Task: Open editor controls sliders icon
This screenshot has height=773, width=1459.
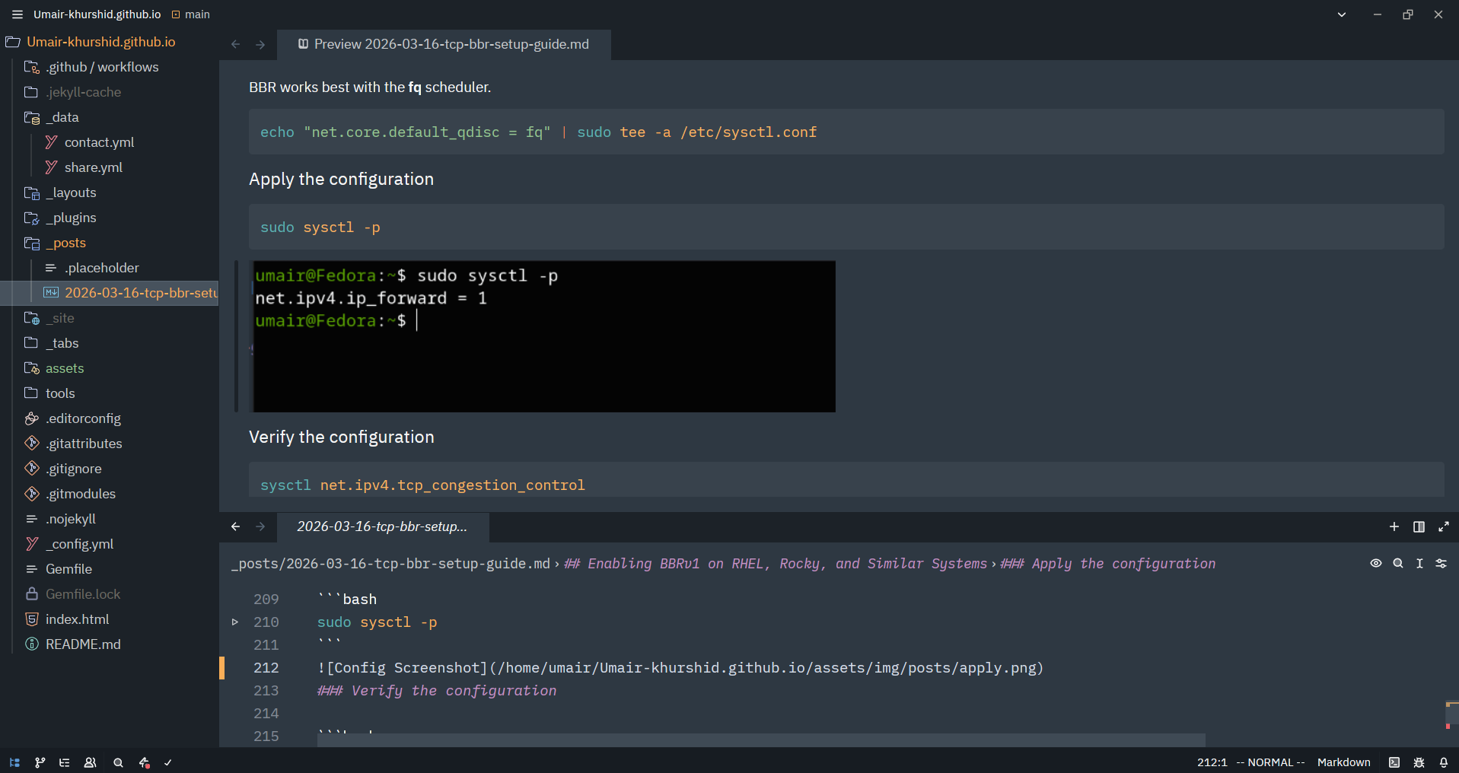Action: pyautogui.click(x=1441, y=564)
